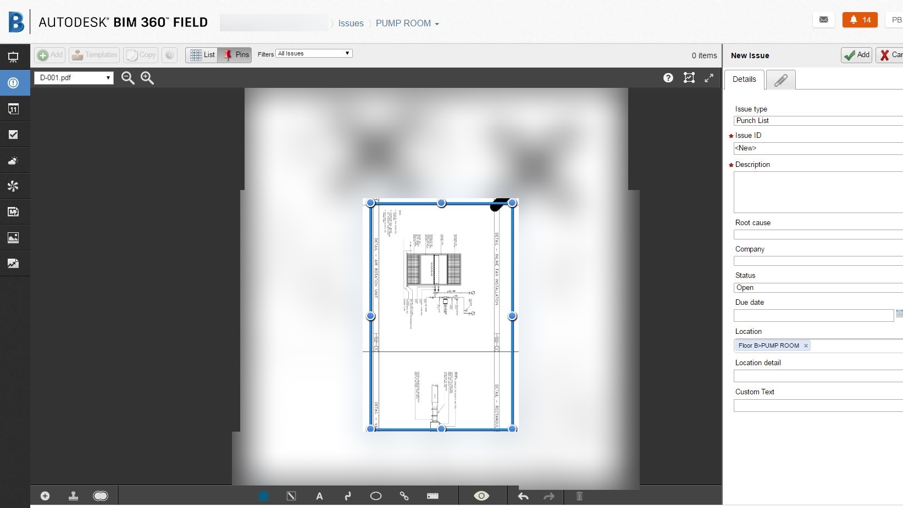Add the new issue with the Add button

click(856, 55)
